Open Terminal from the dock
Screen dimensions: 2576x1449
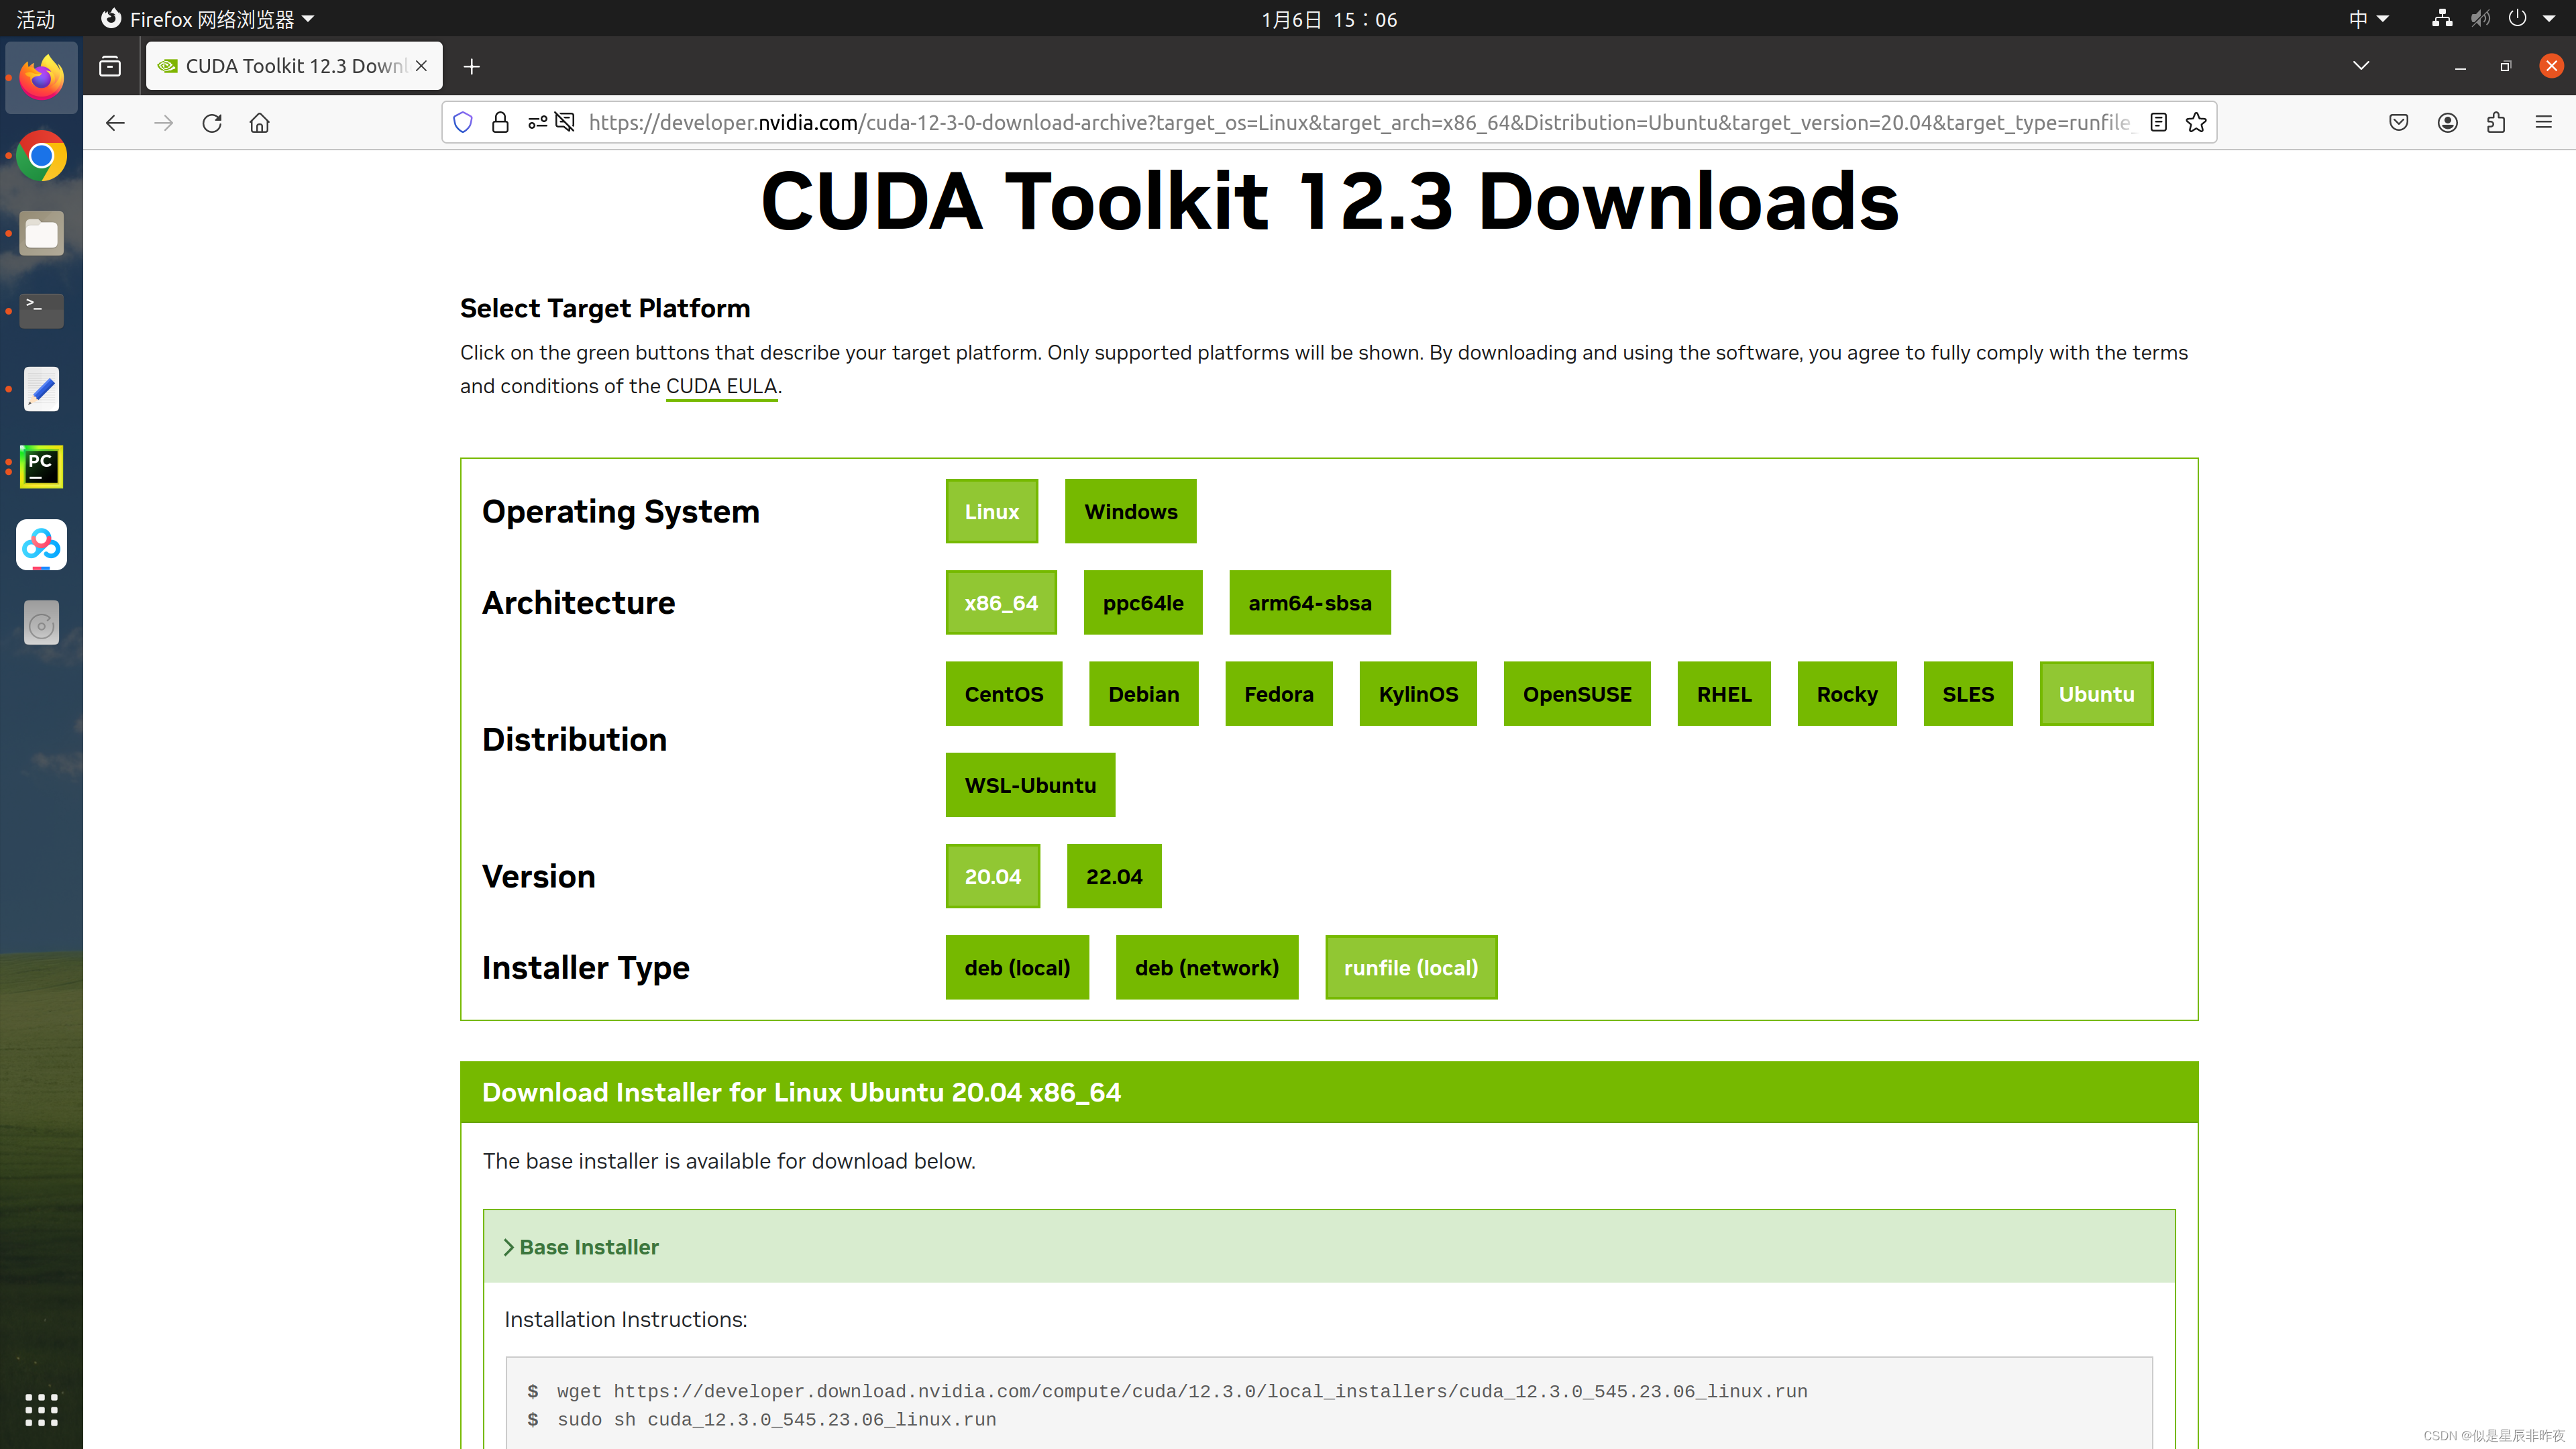41,311
